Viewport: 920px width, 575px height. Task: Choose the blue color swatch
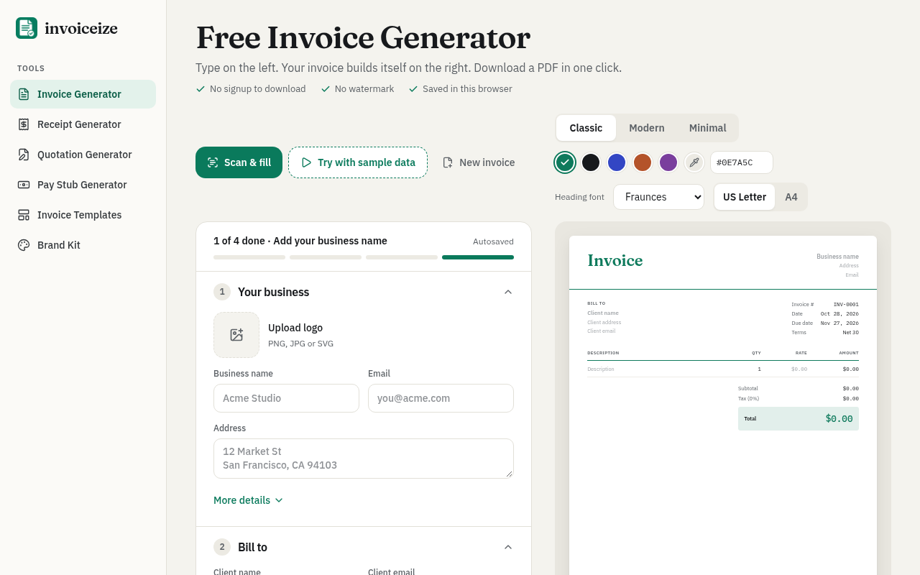coord(617,162)
